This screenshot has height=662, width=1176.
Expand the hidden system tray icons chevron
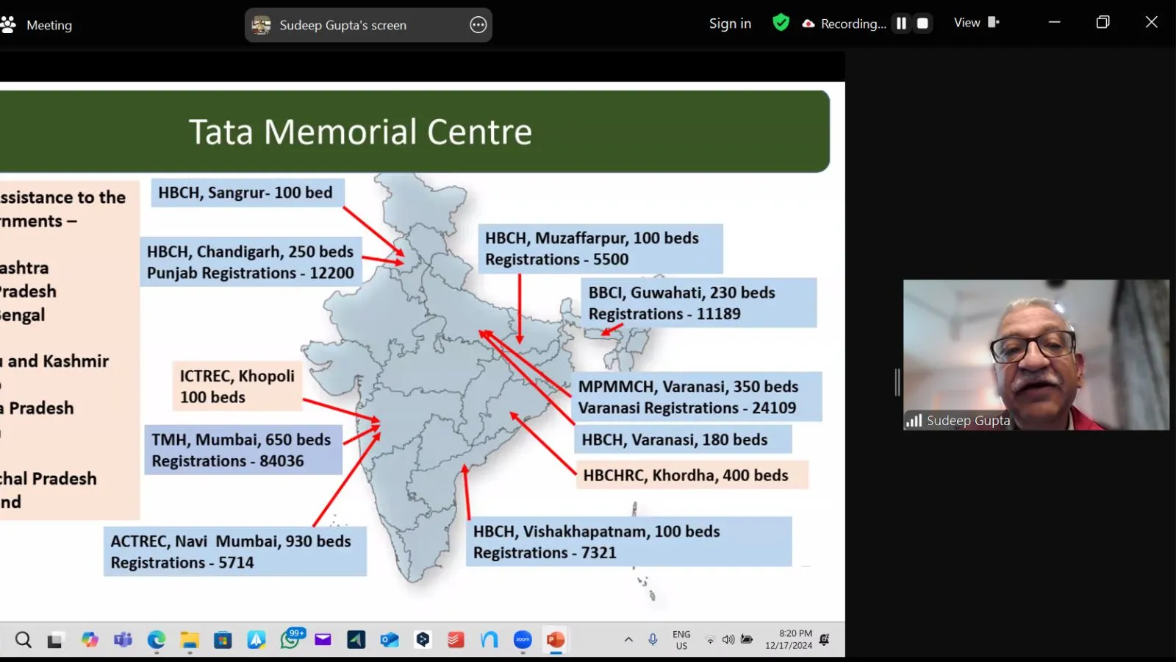click(628, 639)
